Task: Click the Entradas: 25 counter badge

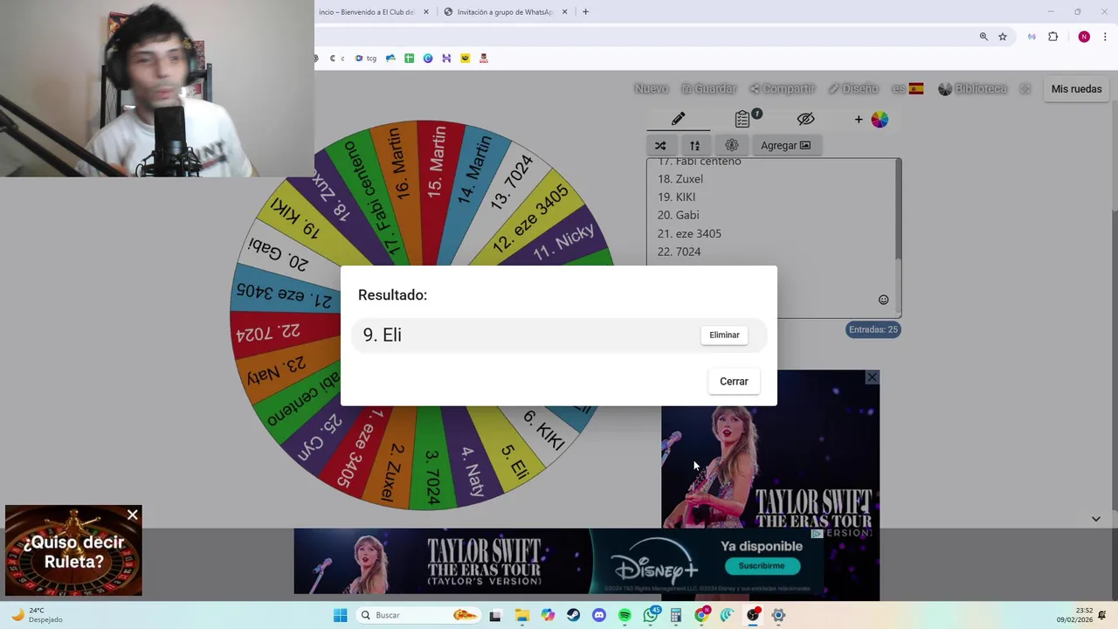Action: (x=873, y=329)
